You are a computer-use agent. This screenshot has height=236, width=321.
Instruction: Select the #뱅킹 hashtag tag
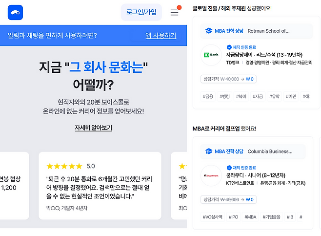click(x=225, y=96)
